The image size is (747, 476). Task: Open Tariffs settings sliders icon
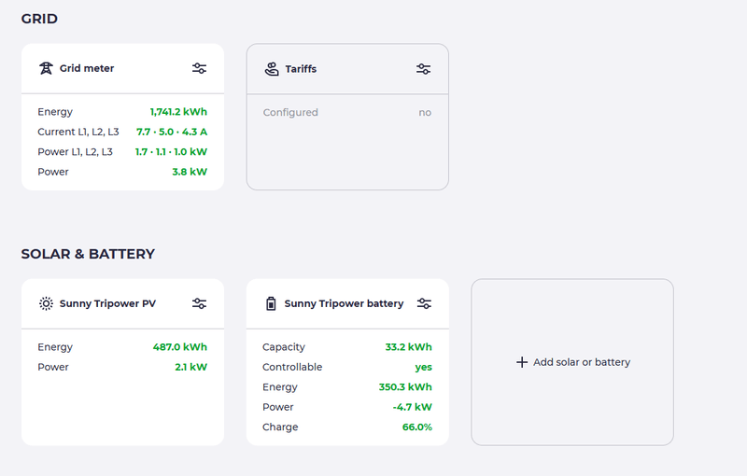(x=424, y=68)
